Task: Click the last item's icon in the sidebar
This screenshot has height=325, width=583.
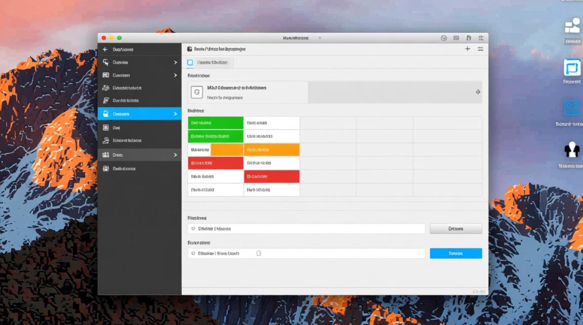Action: (105, 169)
